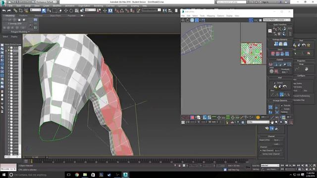Viewport: 317px width, 178px height.
Task: Switch to the Object Paint ribbon tab
Action: tap(55, 15)
